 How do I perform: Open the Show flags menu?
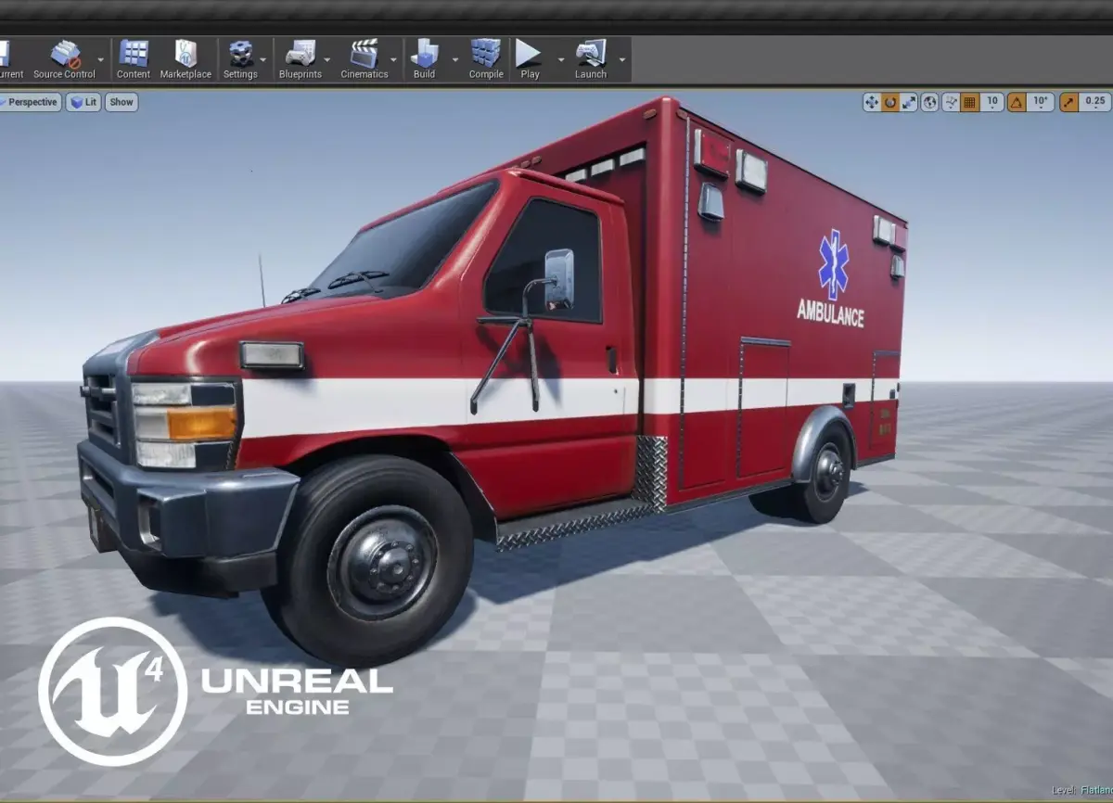pyautogui.click(x=122, y=102)
